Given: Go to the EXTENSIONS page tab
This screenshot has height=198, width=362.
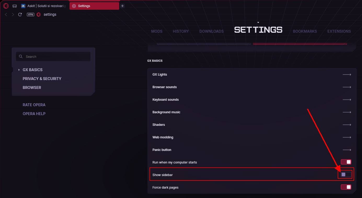Looking at the screenshot, I should (339, 31).
